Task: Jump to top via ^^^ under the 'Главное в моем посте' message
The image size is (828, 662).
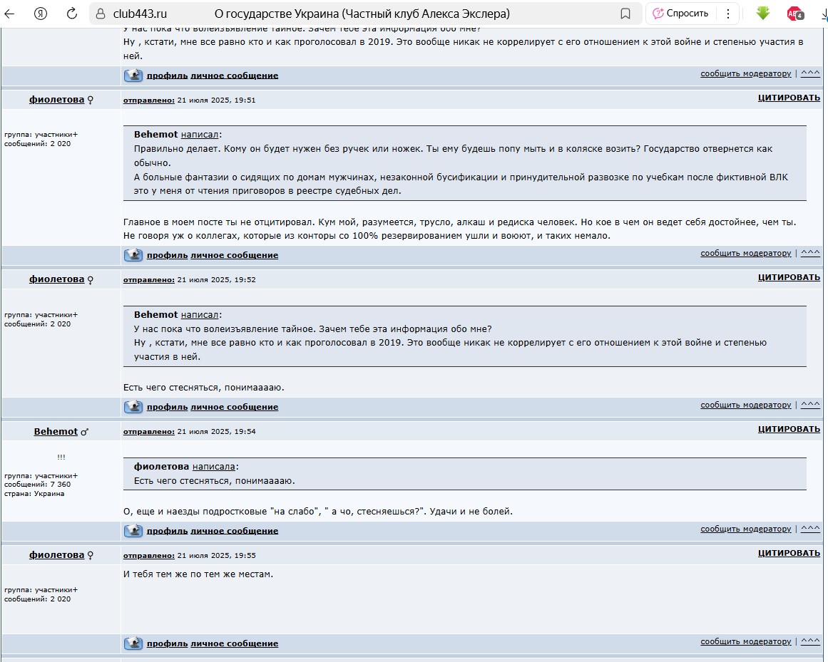Action: pyautogui.click(x=811, y=253)
